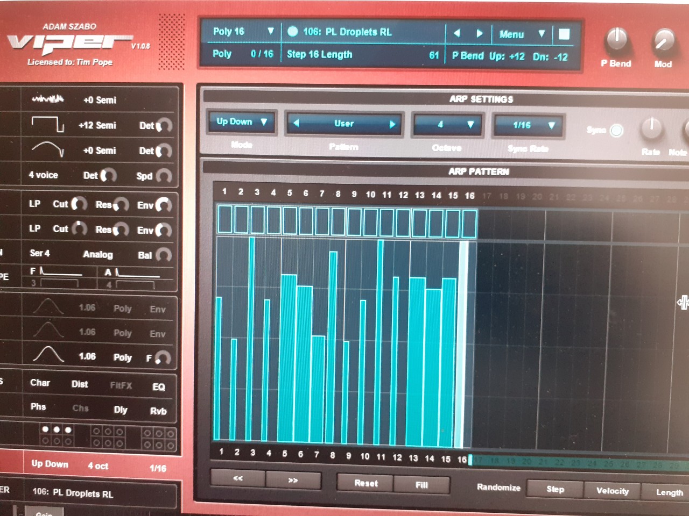The width and height of the screenshot is (689, 516).
Task: Open the filter envelope F shape display
Action: point(60,273)
